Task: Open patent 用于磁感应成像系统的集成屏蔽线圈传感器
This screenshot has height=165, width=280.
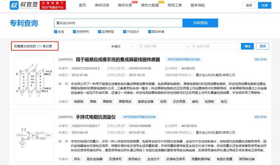Action: pos(118,59)
